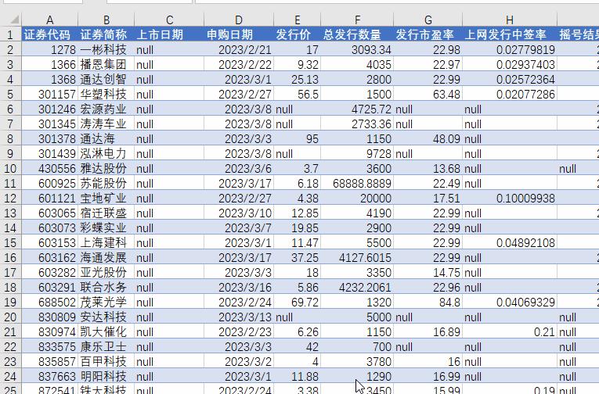Select cell with 联合水务
599x394 pixels.
[106, 288]
